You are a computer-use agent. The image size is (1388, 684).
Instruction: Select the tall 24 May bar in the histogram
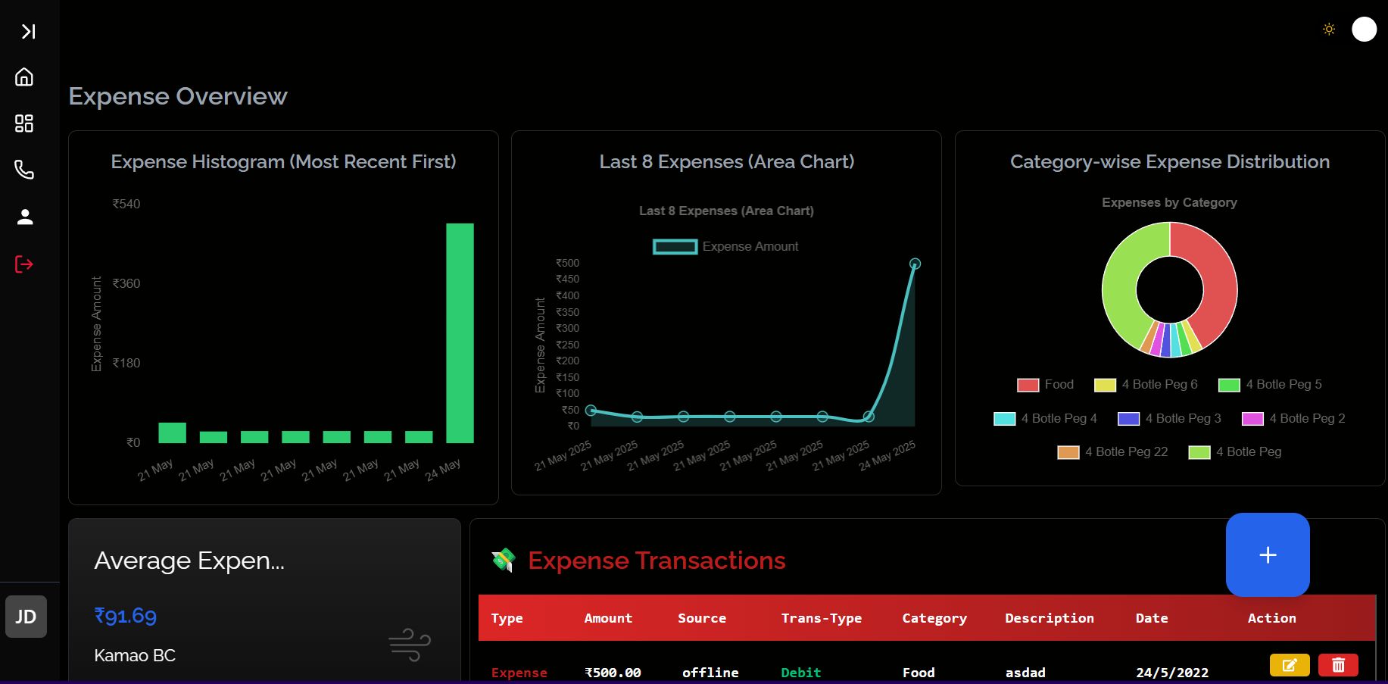460,333
